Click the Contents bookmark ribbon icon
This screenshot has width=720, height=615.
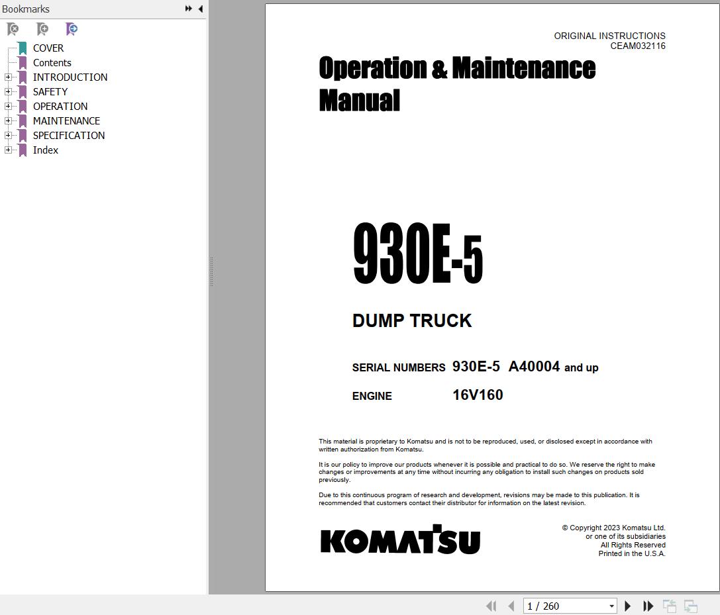[23, 63]
